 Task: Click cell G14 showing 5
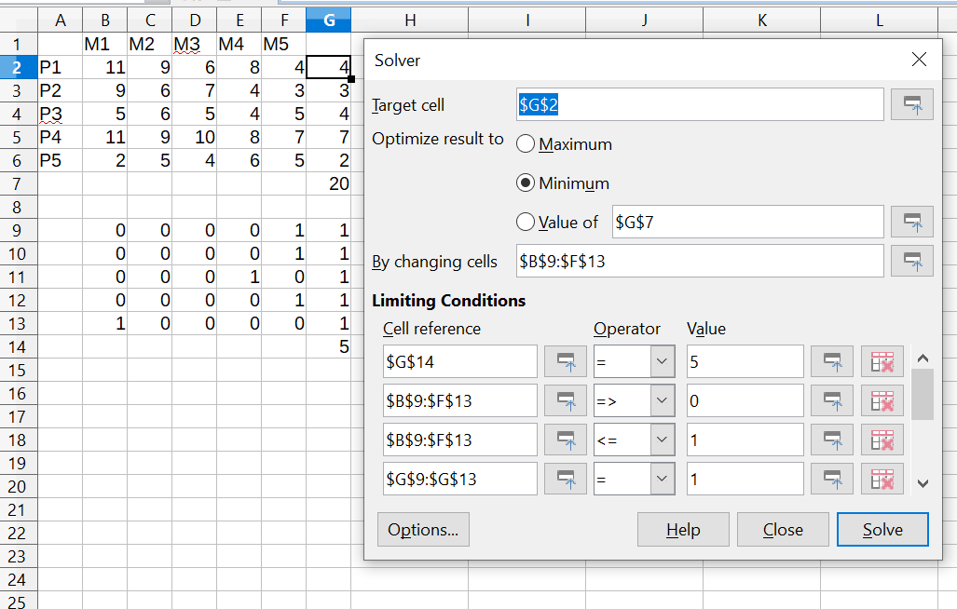tap(328, 346)
